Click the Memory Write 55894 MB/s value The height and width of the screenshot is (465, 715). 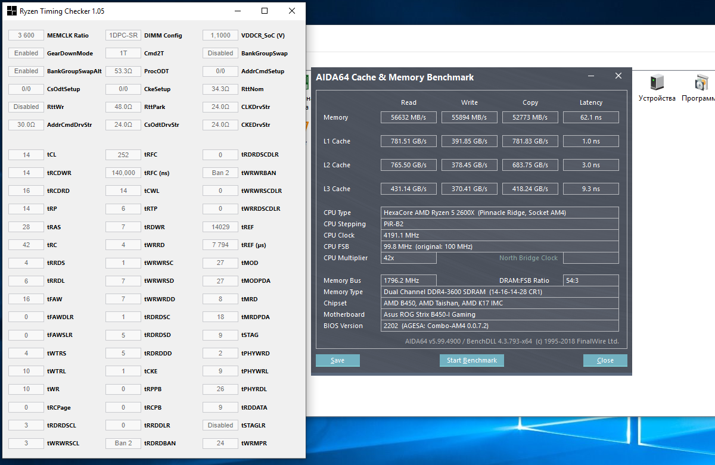point(470,117)
